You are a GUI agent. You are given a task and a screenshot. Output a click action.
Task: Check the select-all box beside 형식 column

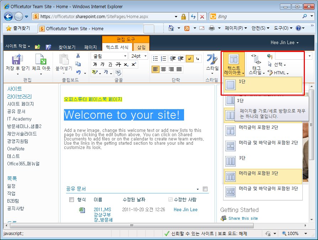point(71,199)
